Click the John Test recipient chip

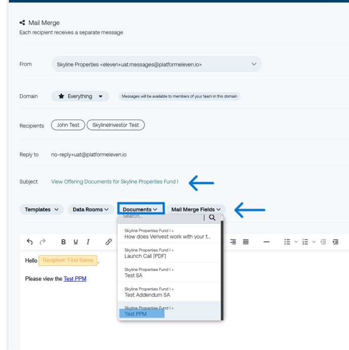pos(68,125)
